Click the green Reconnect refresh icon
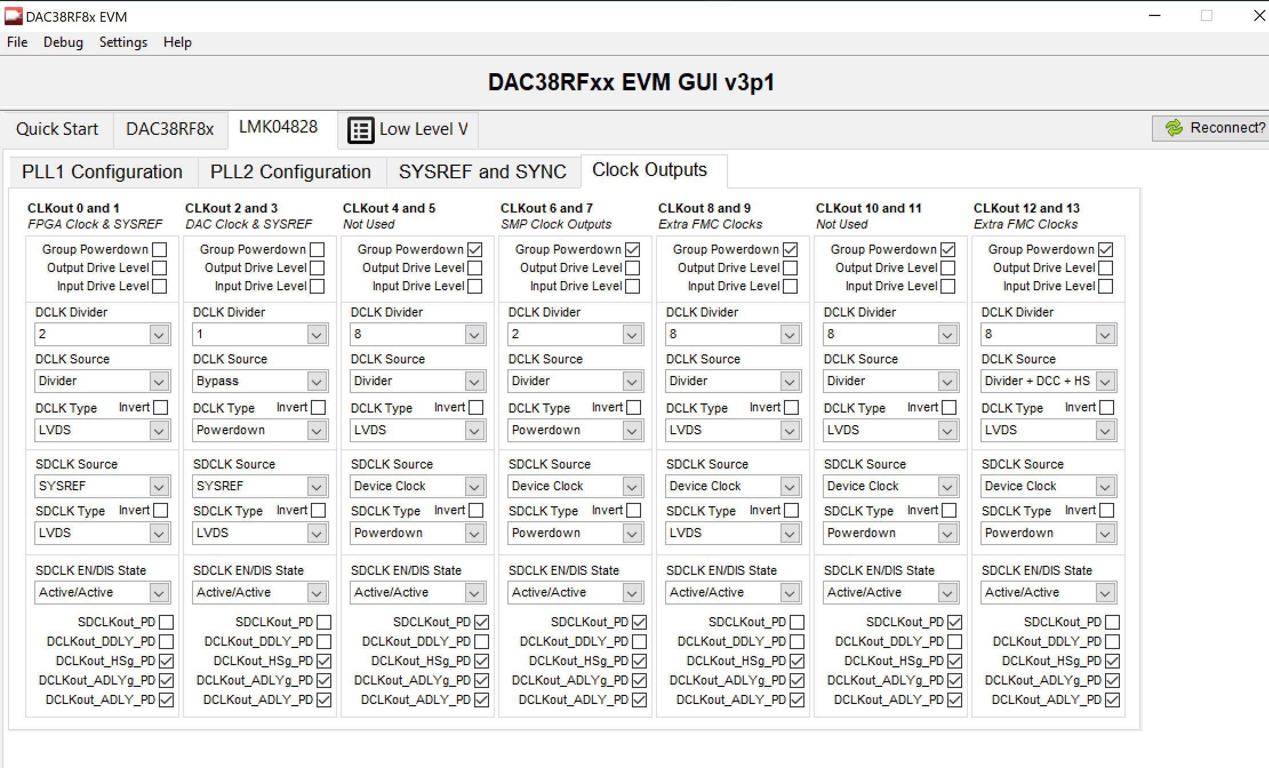This screenshot has width=1269, height=768. point(1174,127)
